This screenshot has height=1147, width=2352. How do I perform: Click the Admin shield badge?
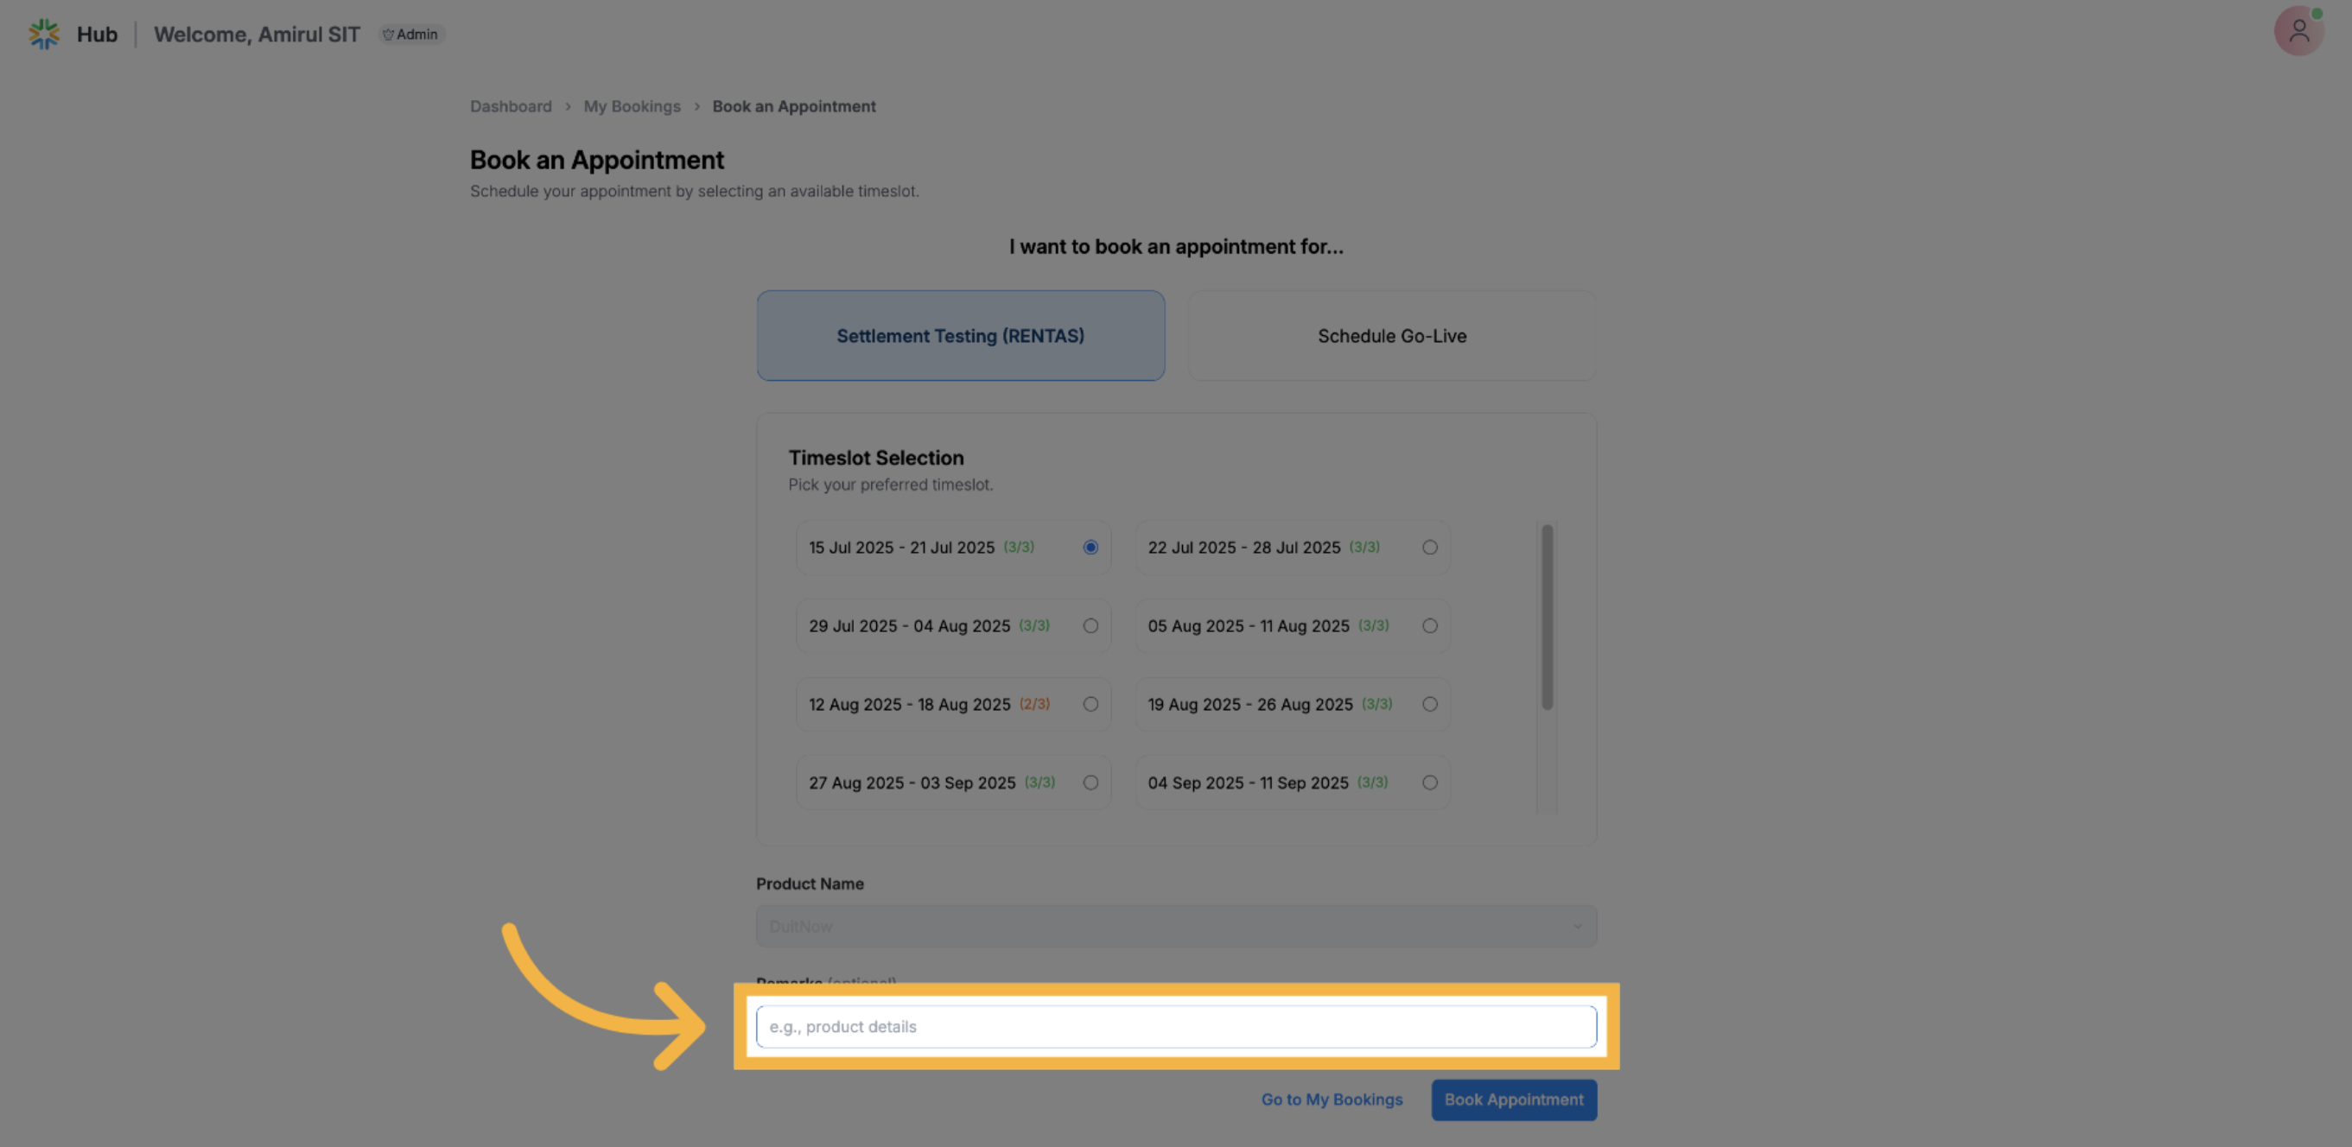point(411,35)
